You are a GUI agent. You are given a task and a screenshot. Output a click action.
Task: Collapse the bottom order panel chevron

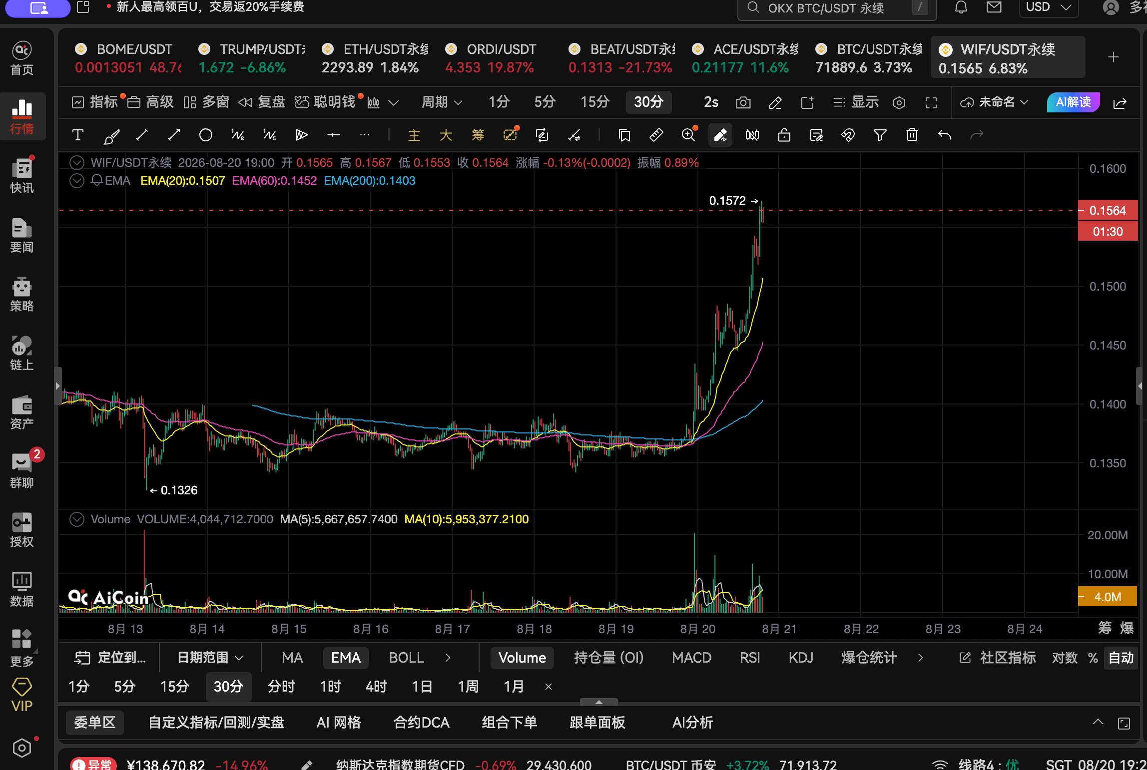pyautogui.click(x=1098, y=722)
